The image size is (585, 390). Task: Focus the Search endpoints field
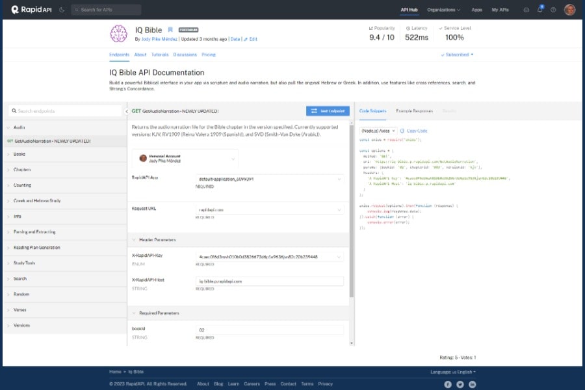pos(65,111)
